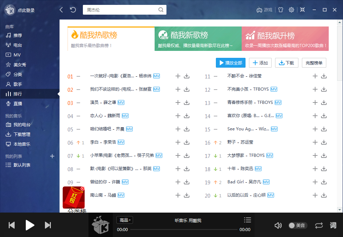Add new list next to 我的列表
This screenshot has height=237, width=343.
(52, 156)
